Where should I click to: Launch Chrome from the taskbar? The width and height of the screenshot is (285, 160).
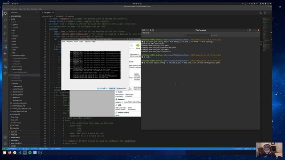pyautogui.click(x=15, y=153)
